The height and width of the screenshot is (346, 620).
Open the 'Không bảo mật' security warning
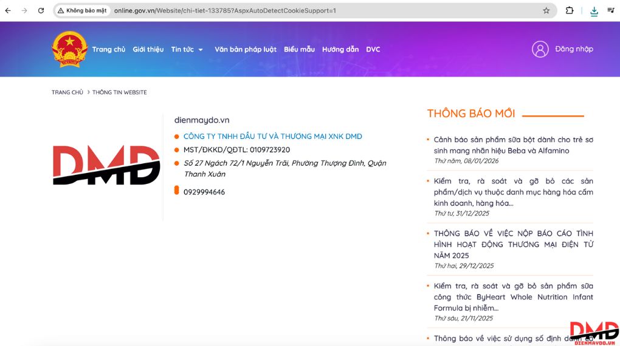pos(82,11)
